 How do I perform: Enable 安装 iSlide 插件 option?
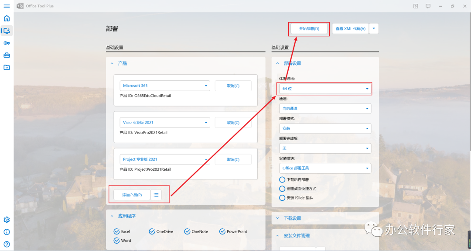[282, 198]
